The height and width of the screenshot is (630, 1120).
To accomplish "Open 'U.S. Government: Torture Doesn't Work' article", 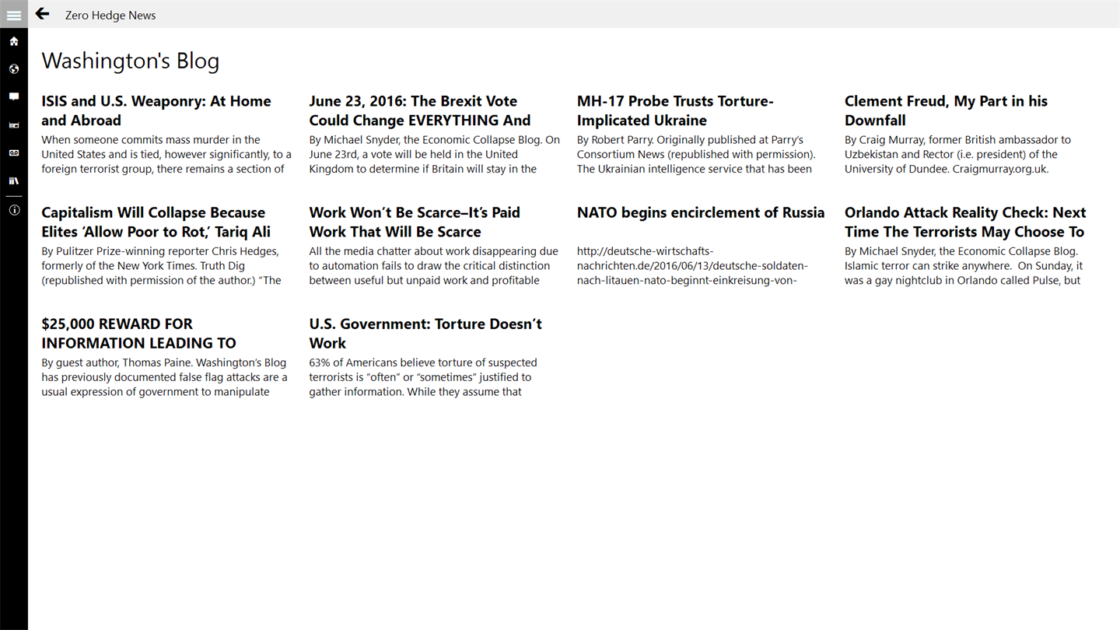I will (x=425, y=333).
